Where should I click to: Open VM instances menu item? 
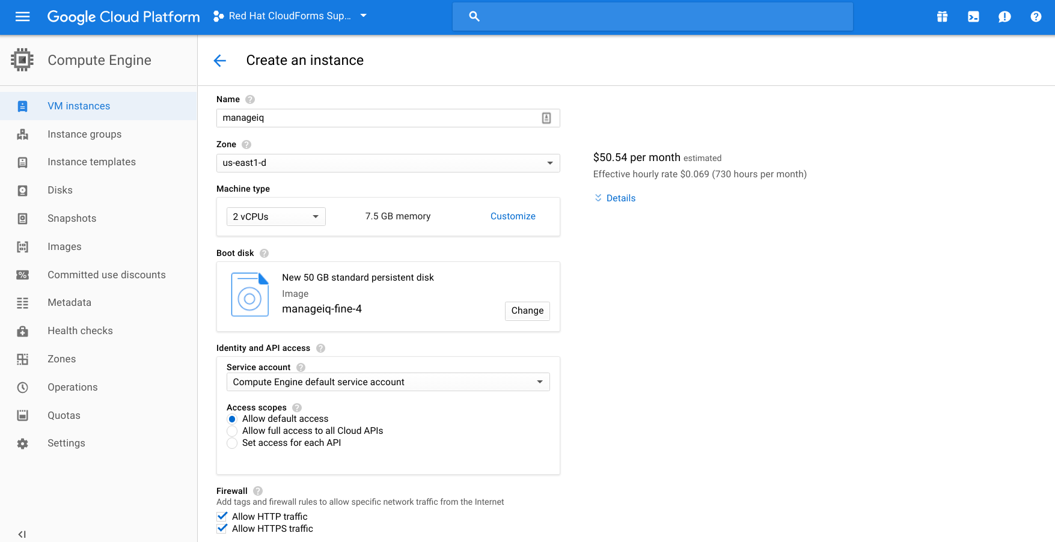pos(99,106)
